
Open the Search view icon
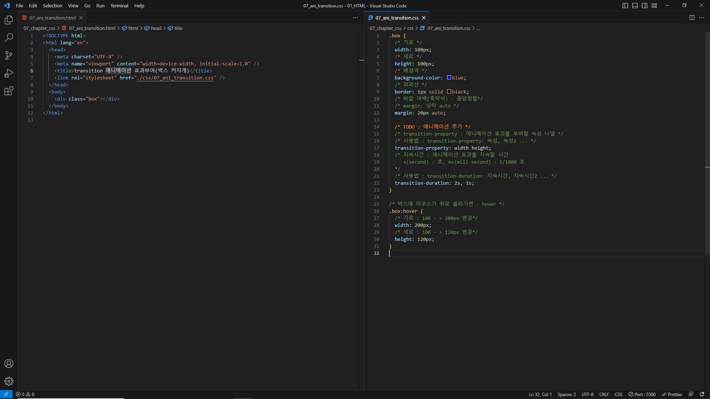pyautogui.click(x=9, y=38)
